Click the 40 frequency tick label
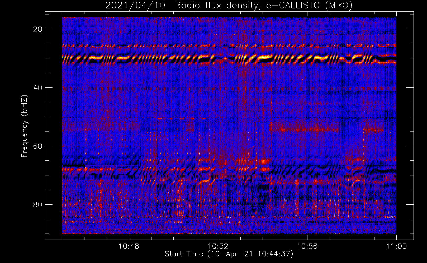The height and width of the screenshot is (263, 427). 38,88
